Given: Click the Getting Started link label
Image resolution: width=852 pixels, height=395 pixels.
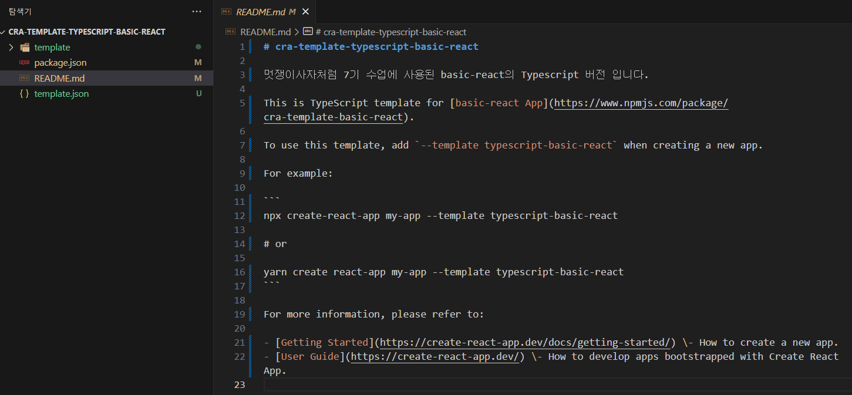Looking at the screenshot, I should tap(325, 342).
